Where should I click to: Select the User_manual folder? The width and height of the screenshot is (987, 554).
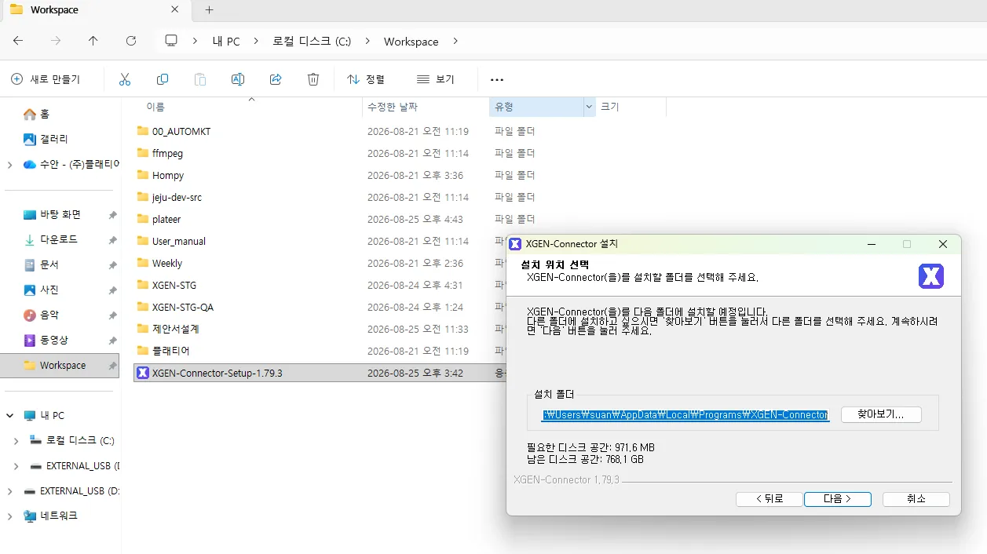pos(179,241)
